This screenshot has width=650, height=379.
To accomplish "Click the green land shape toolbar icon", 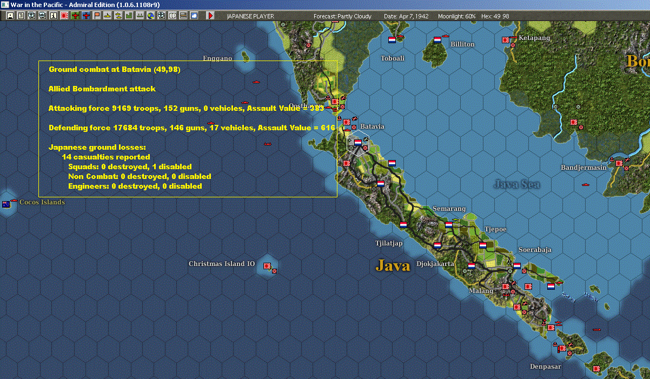I will click(x=129, y=16).
